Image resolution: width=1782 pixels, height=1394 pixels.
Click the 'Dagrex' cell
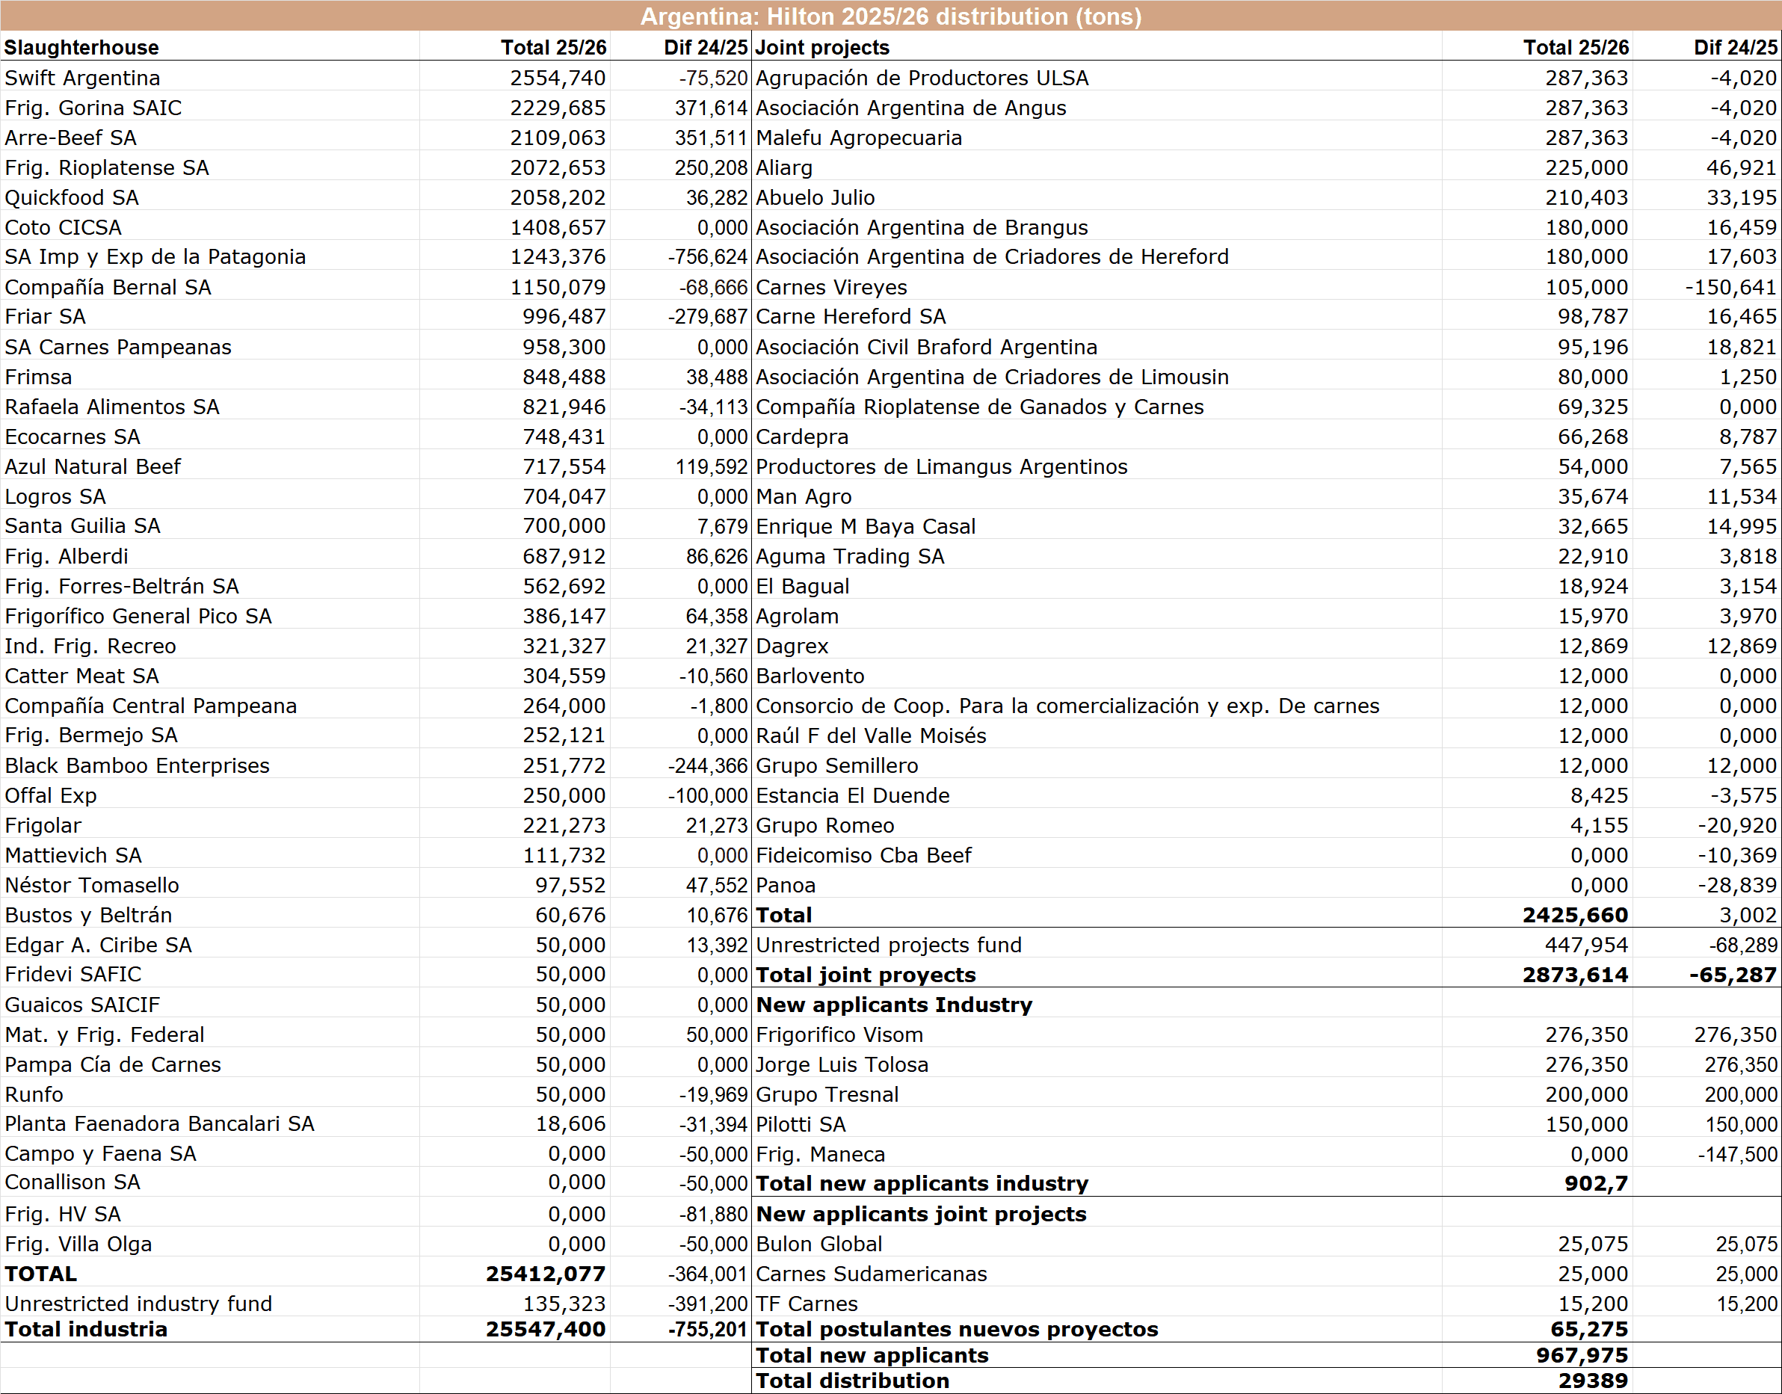click(x=792, y=647)
